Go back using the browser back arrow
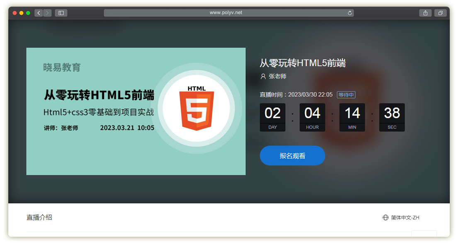Viewport: 456px width, 243px height. tap(39, 13)
